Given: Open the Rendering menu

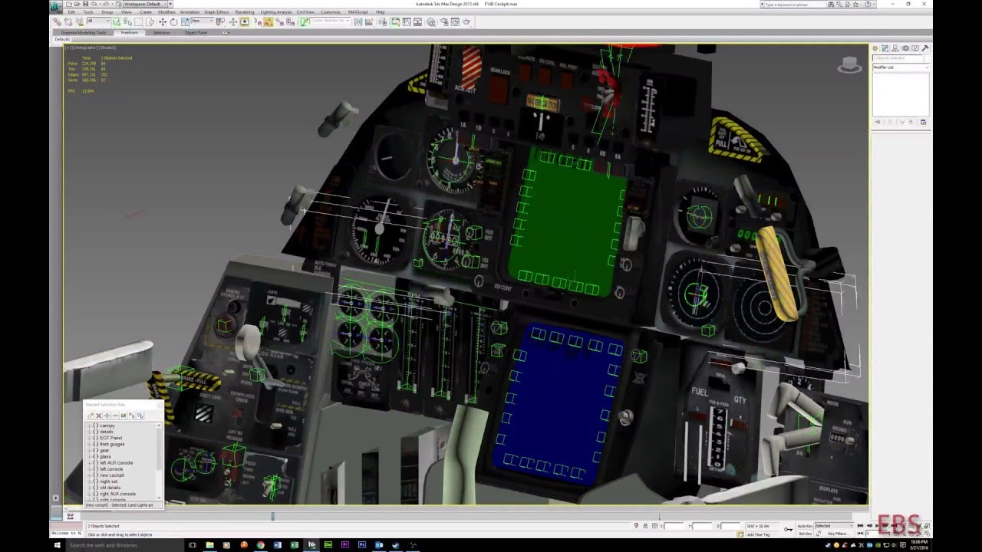Looking at the screenshot, I should click(x=245, y=12).
